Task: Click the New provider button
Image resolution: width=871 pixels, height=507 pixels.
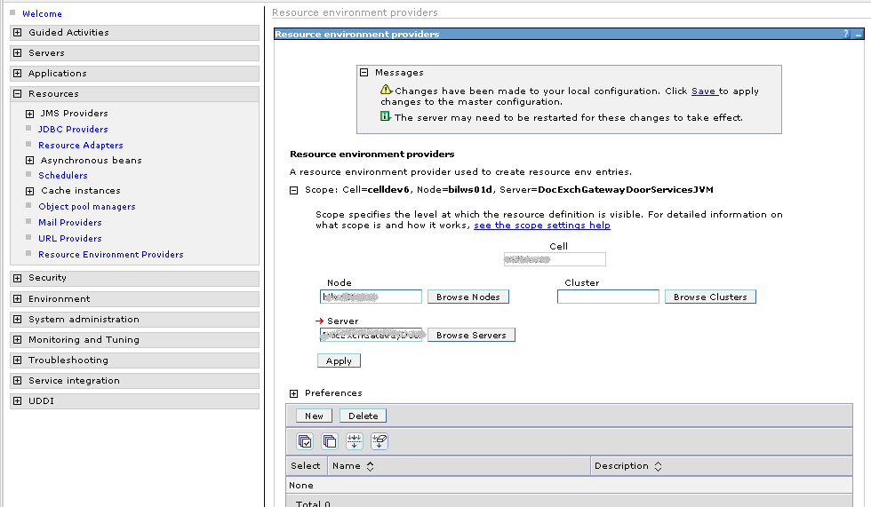Action: tap(314, 416)
